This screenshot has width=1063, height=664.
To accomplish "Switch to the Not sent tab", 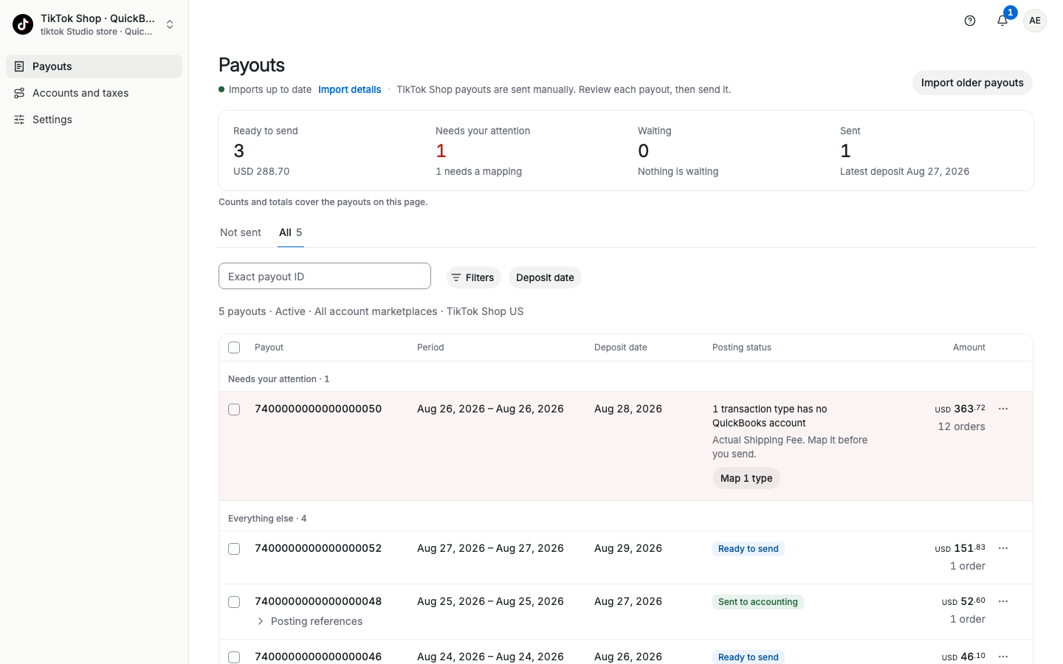I will pyautogui.click(x=241, y=232).
